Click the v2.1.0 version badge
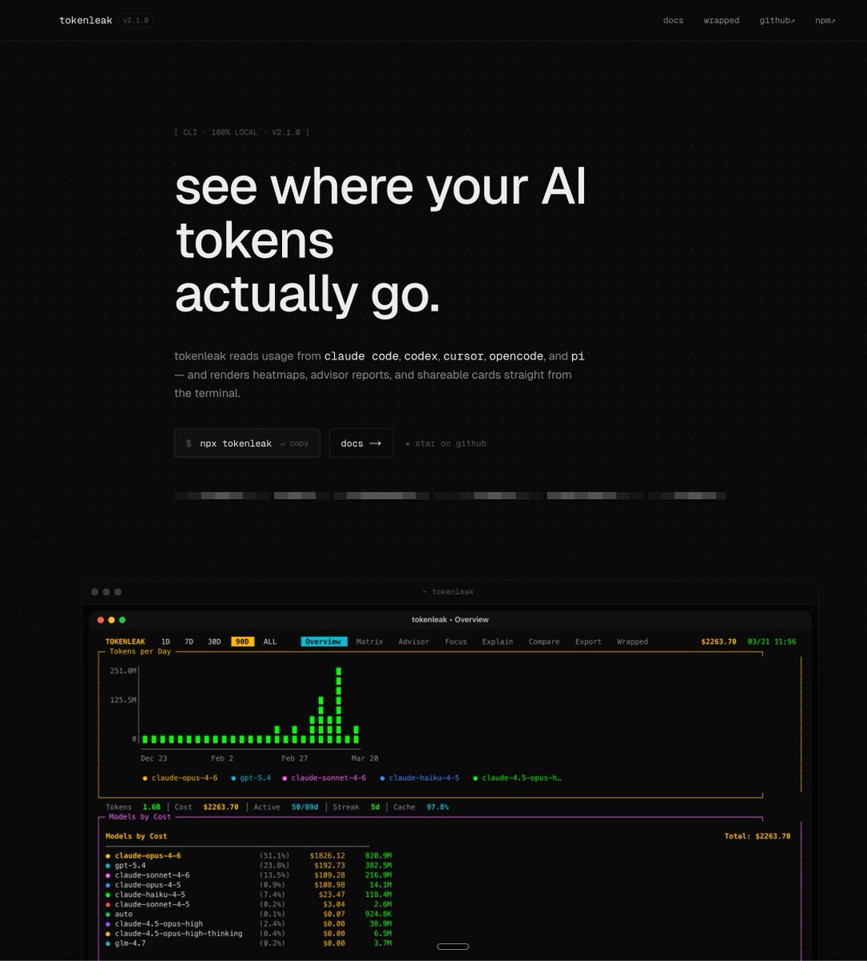This screenshot has height=961, width=867. pyautogui.click(x=135, y=20)
